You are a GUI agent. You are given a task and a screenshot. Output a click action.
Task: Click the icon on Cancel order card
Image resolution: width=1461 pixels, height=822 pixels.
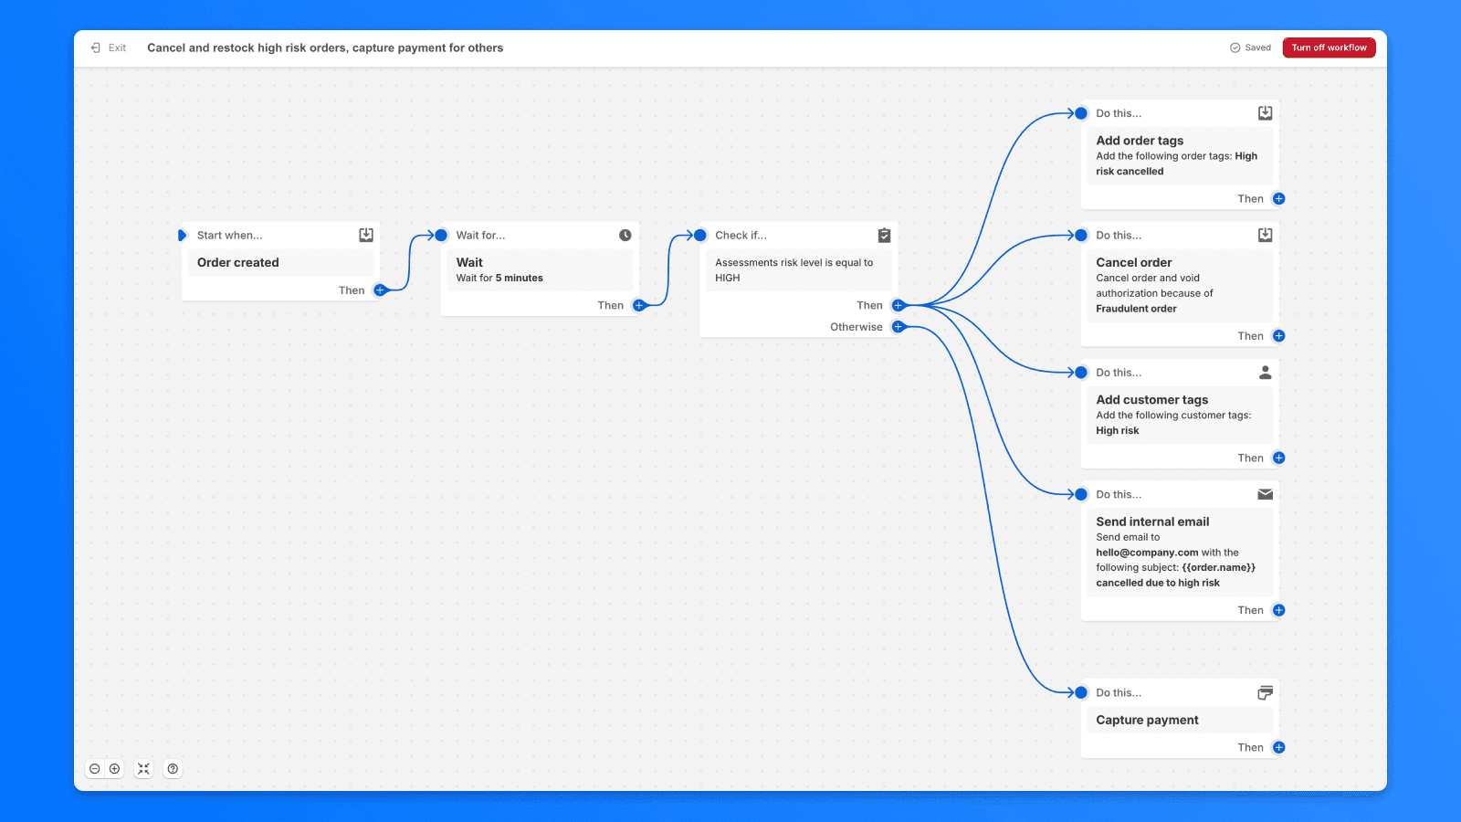tap(1266, 235)
